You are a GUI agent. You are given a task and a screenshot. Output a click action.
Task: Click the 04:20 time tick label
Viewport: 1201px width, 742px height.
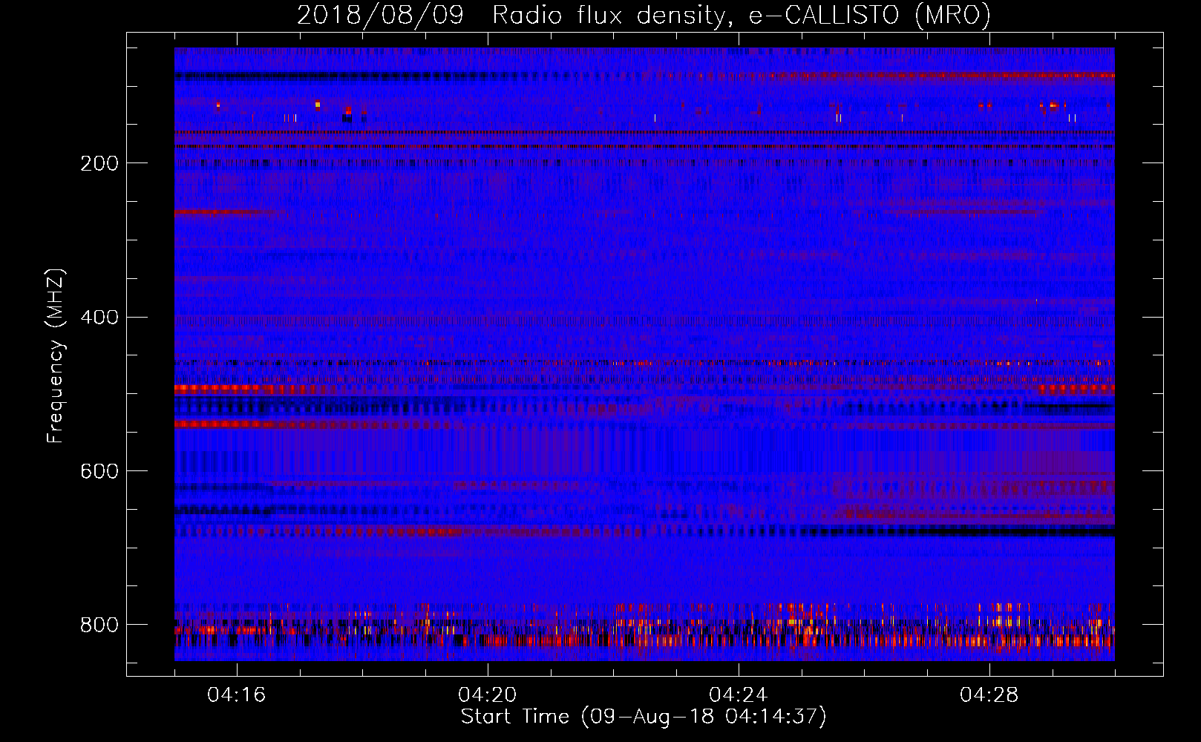coord(487,695)
